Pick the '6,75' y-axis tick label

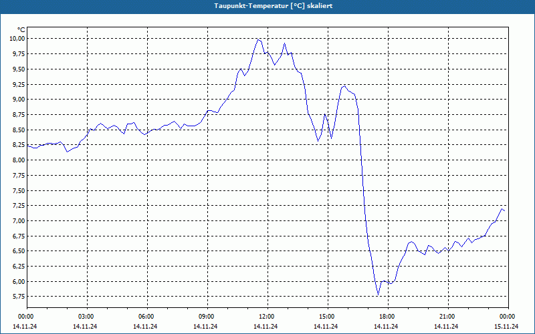pos(19,236)
